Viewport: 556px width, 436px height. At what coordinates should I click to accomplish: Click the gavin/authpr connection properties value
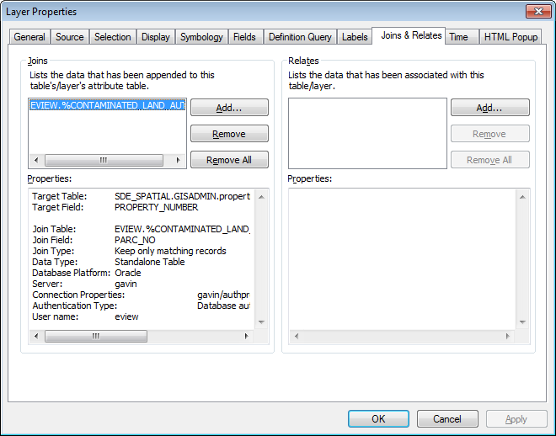[223, 295]
